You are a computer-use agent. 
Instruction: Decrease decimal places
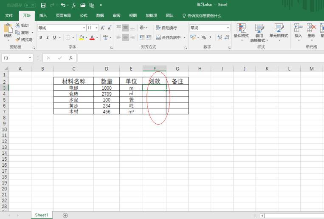pyautogui.click(x=227, y=37)
